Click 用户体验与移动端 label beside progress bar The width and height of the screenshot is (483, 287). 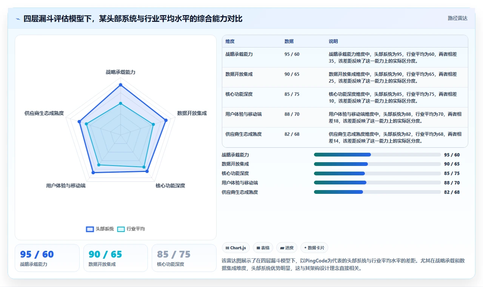(240, 183)
